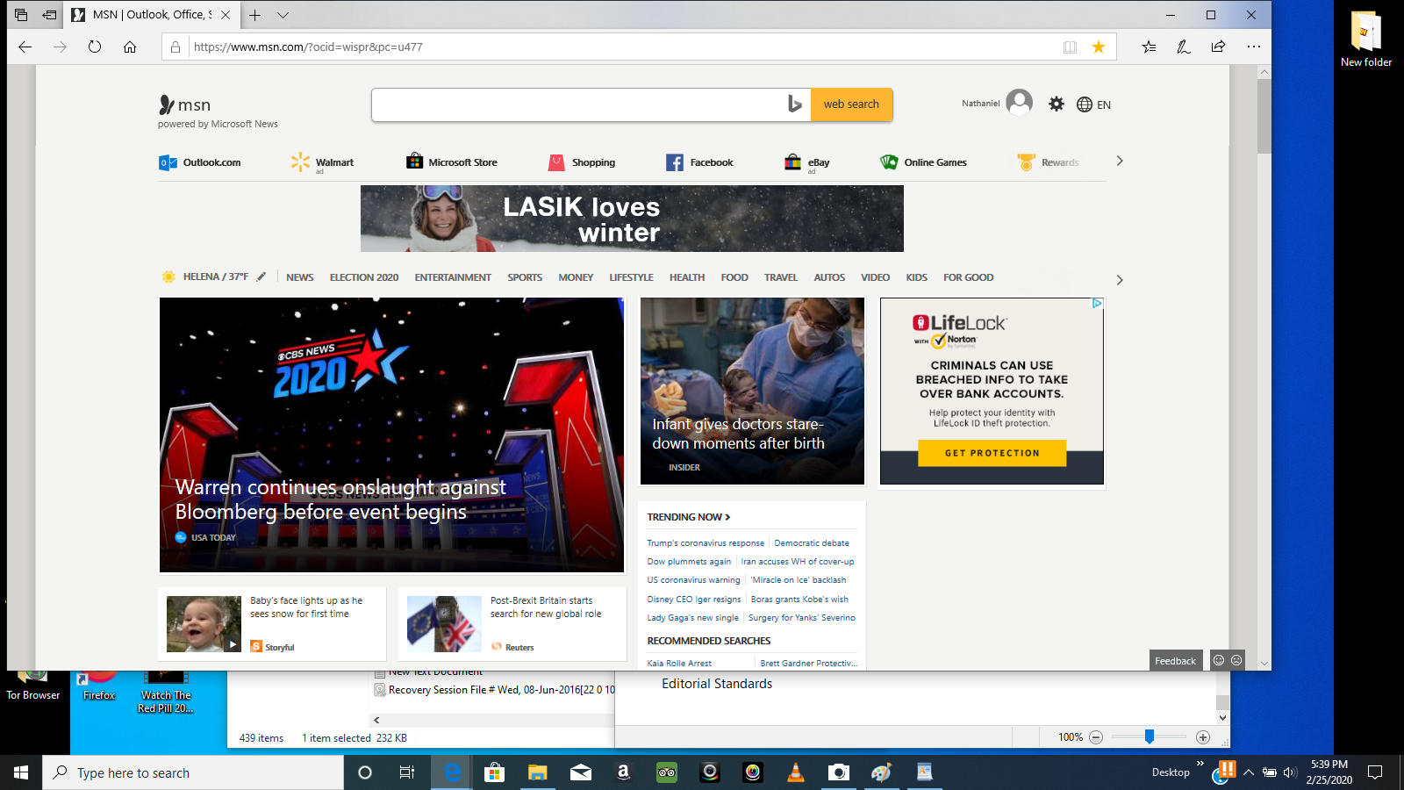Click the AdChoices icon on LifeLock ad

point(1097,303)
